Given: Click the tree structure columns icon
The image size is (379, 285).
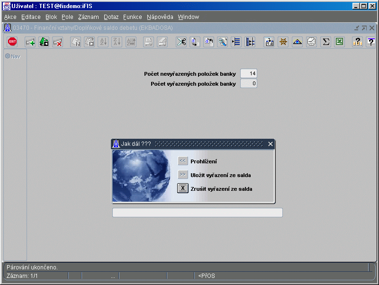Looking at the screenshot, I should click(250, 42).
